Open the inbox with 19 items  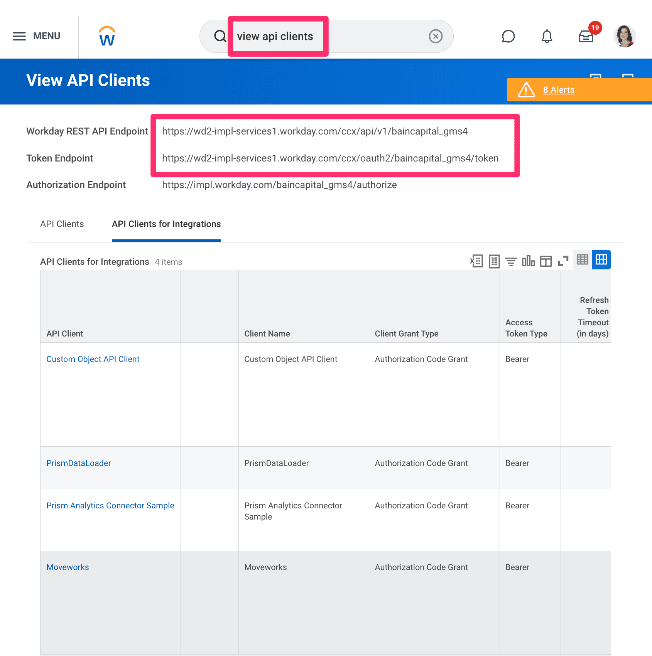586,36
